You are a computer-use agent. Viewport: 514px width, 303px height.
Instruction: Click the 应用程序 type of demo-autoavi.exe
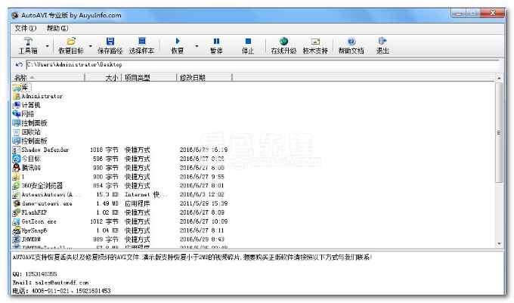pyautogui.click(x=137, y=203)
